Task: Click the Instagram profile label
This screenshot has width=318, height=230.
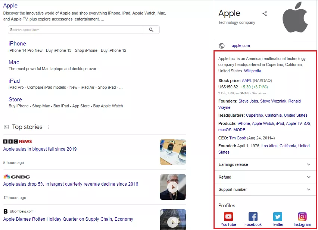Action: point(302,224)
